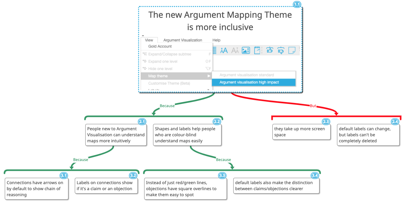Click the insert image icon in toolbar
407x206 pixels.
pos(246,50)
